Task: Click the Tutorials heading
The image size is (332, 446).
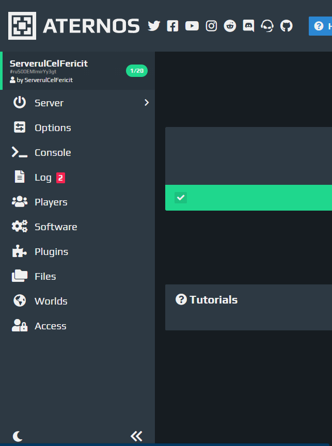Action: (213, 299)
